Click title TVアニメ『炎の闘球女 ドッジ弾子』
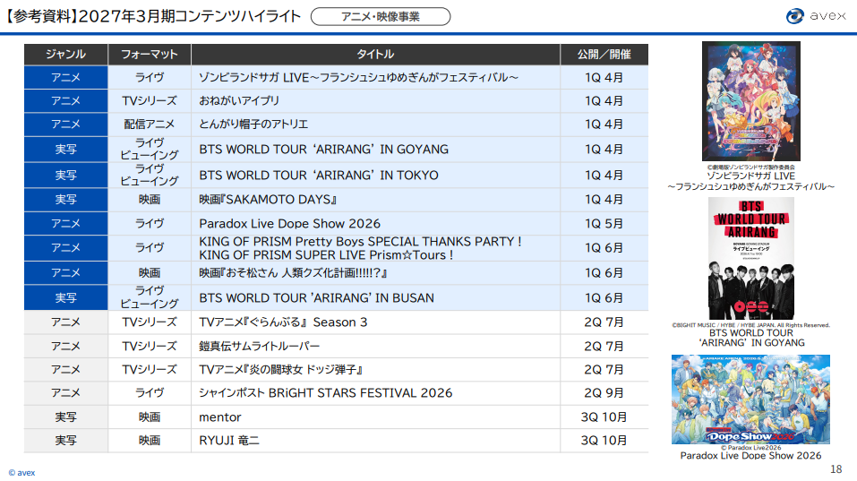This screenshot has width=857, height=481. click(281, 370)
